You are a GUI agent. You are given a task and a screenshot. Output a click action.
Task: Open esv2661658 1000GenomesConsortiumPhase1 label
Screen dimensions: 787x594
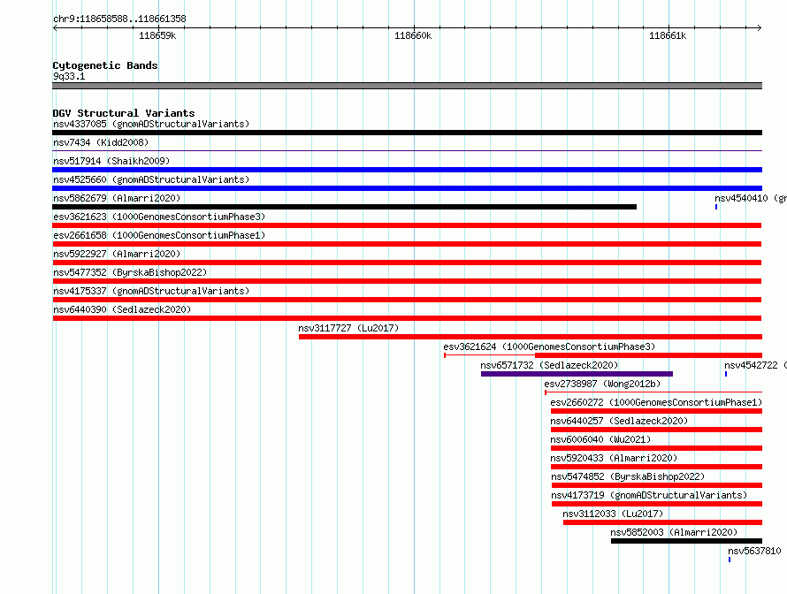pos(159,235)
